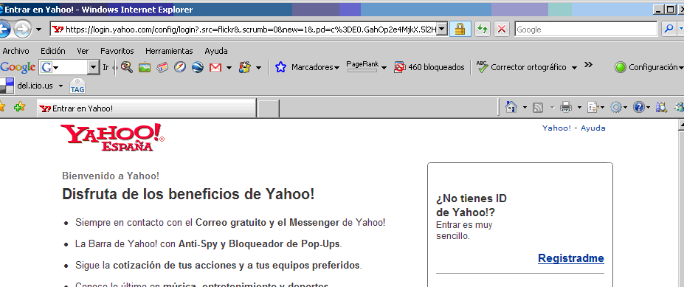
Task: Click the green Refresh arrows button
Action: 482,30
